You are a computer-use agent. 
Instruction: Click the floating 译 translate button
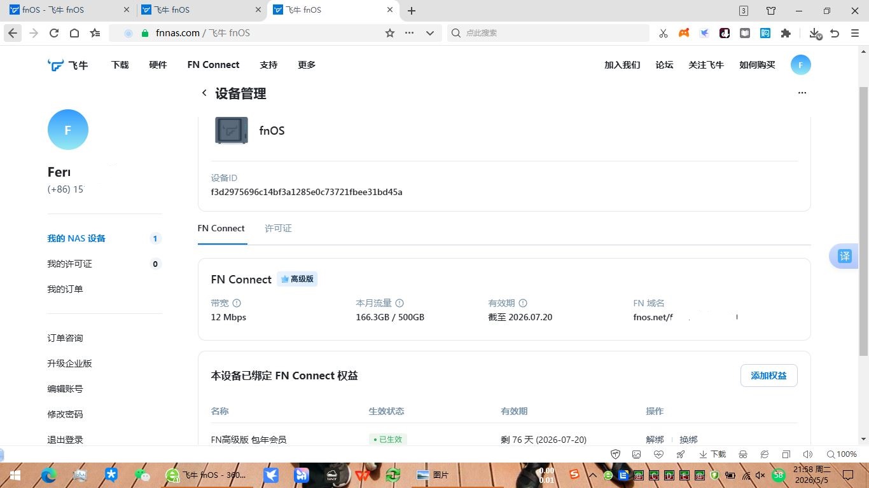tap(844, 256)
